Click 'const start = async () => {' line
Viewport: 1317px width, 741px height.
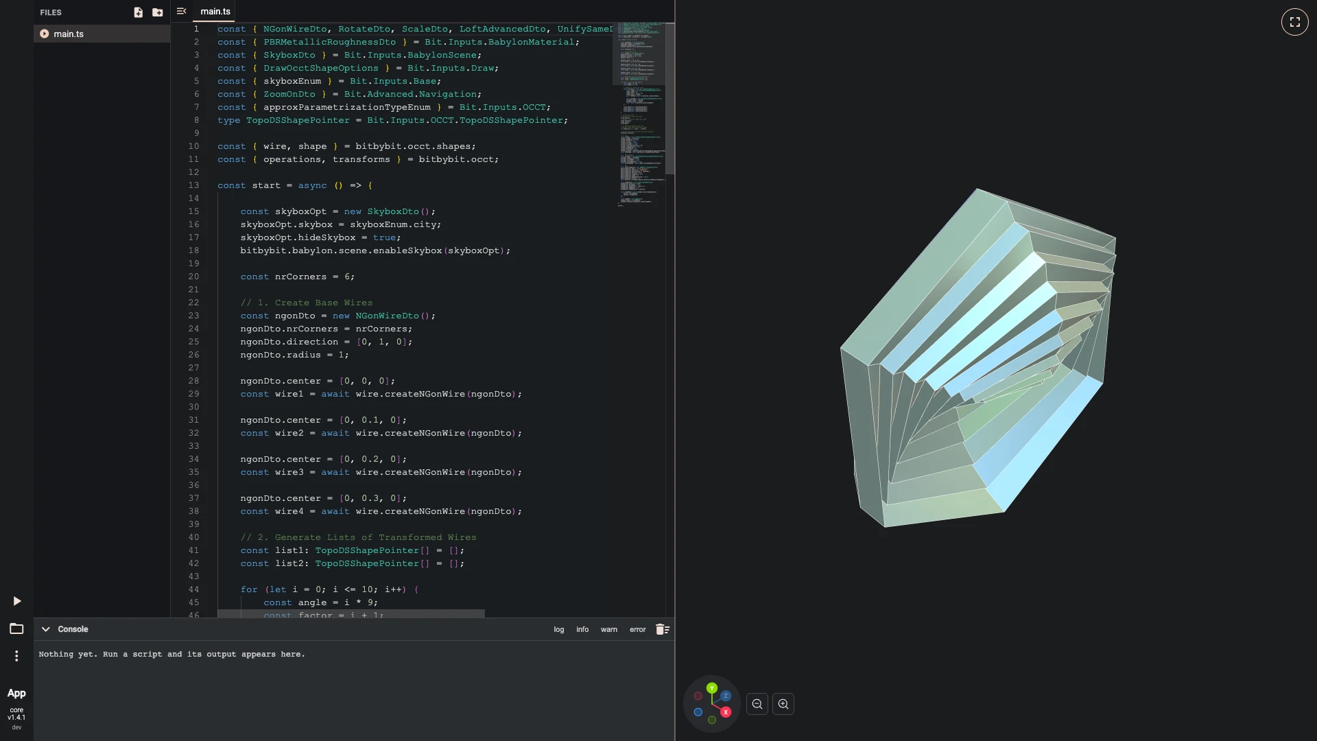coord(295,185)
